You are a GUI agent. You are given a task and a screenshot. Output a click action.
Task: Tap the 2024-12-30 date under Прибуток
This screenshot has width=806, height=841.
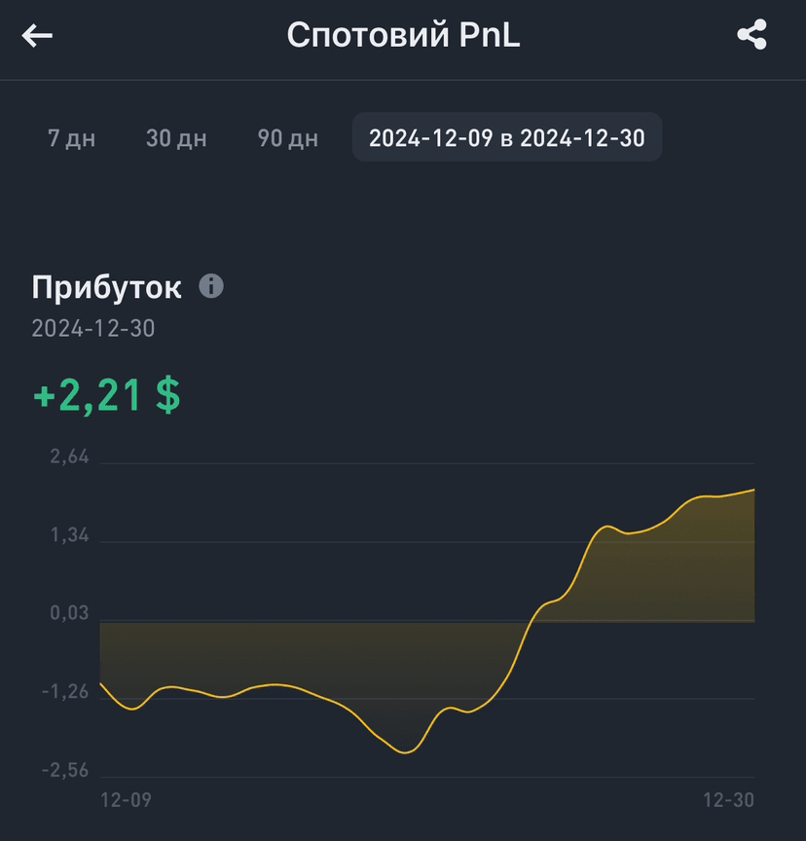tap(92, 328)
